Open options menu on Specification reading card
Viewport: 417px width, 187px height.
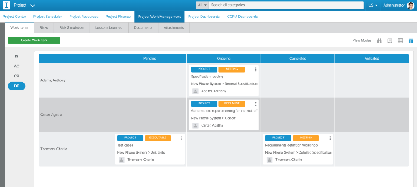(256, 70)
